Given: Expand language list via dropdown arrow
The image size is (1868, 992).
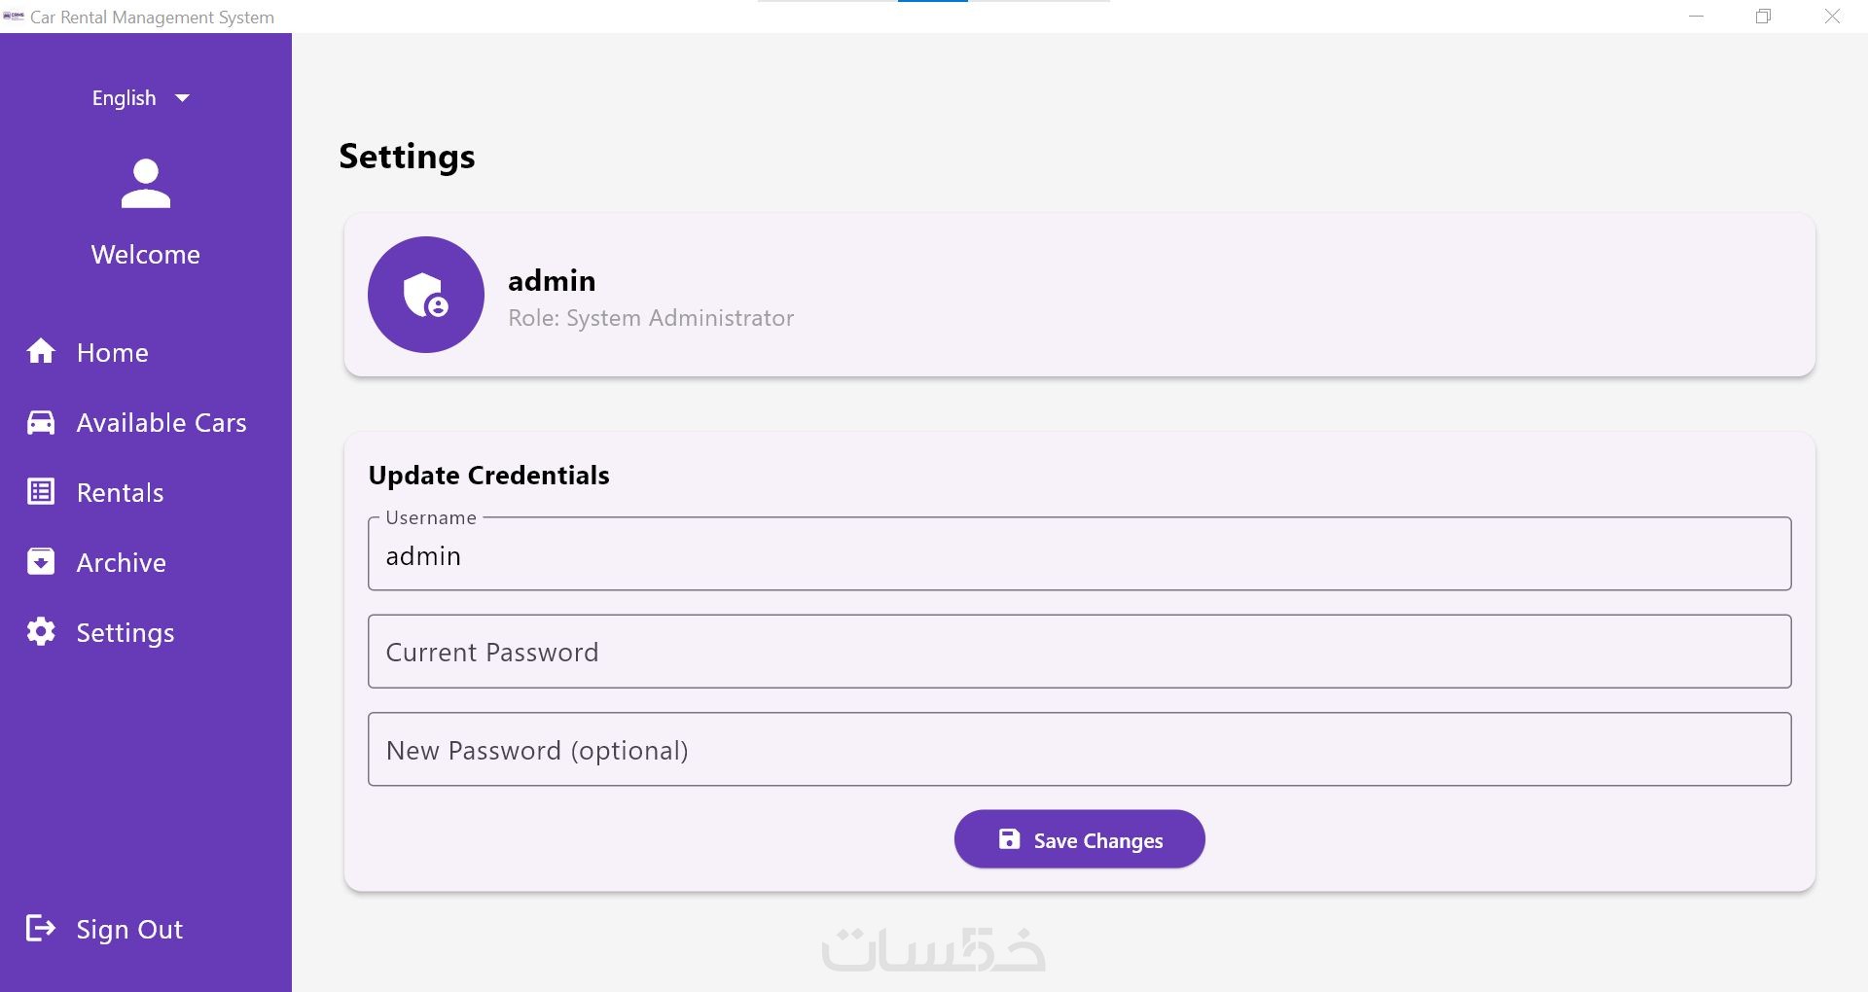Looking at the screenshot, I should pos(182,98).
